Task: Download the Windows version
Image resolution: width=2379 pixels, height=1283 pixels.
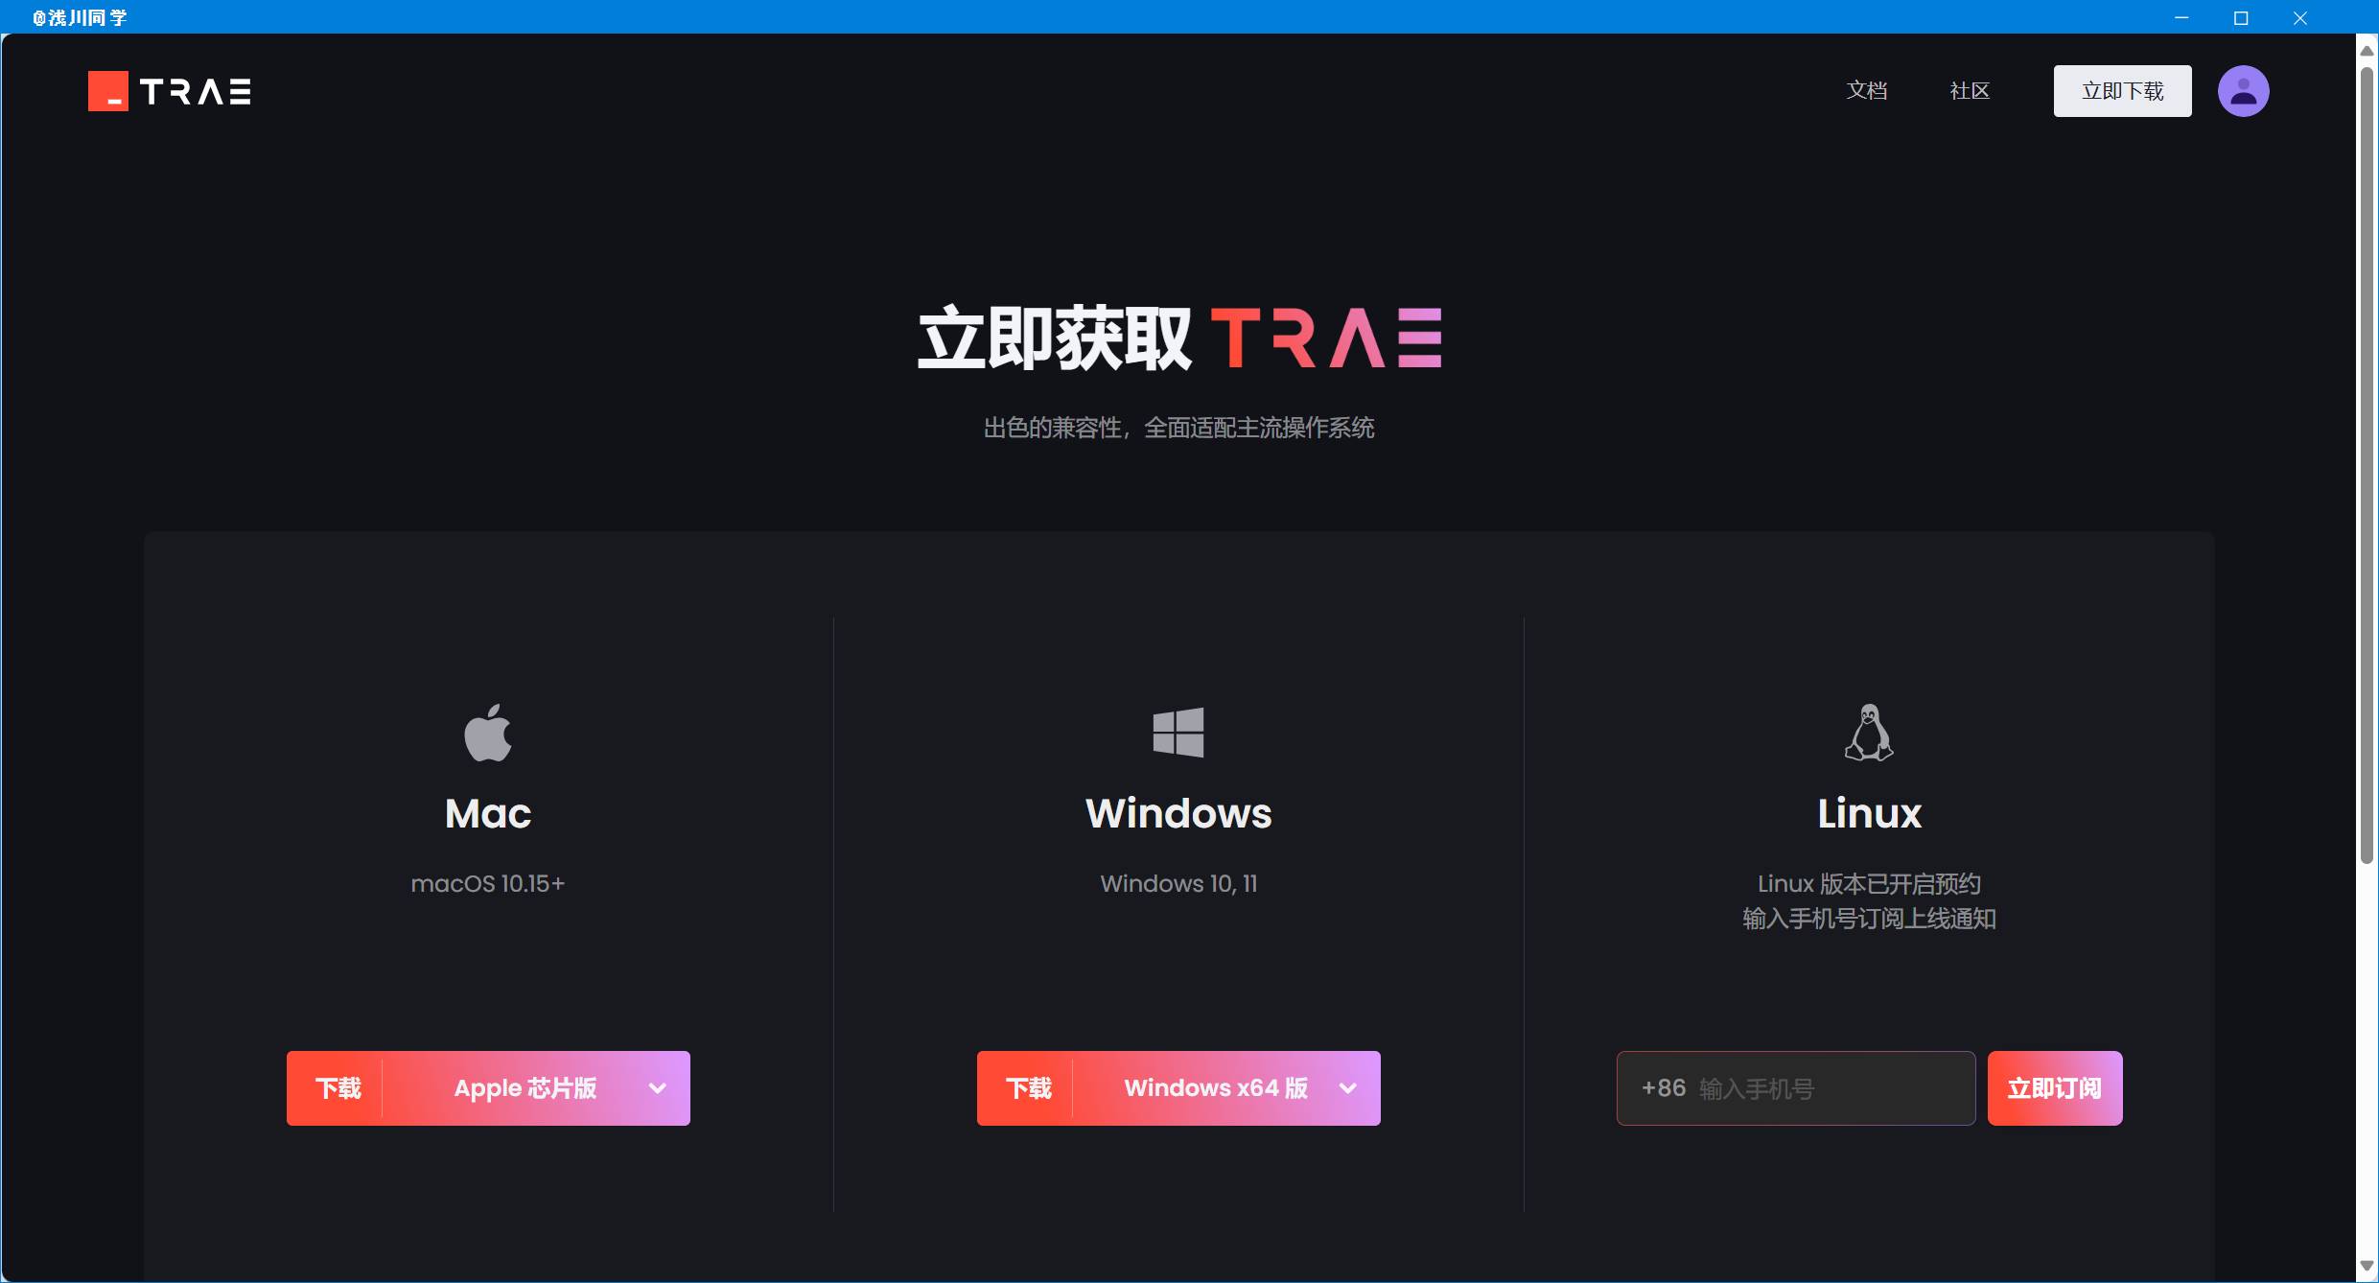Action: (x=1028, y=1088)
